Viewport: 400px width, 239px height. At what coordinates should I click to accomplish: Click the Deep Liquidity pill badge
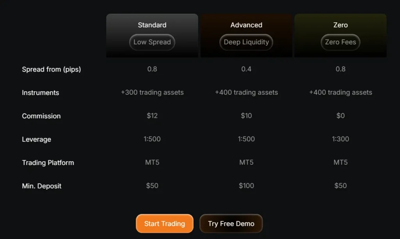click(246, 42)
